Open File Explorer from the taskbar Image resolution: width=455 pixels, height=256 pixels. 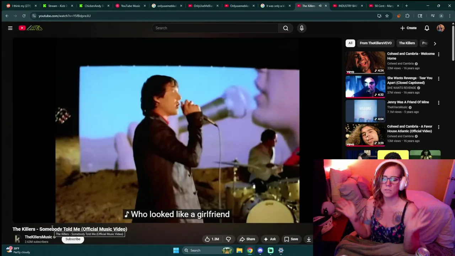240,250
